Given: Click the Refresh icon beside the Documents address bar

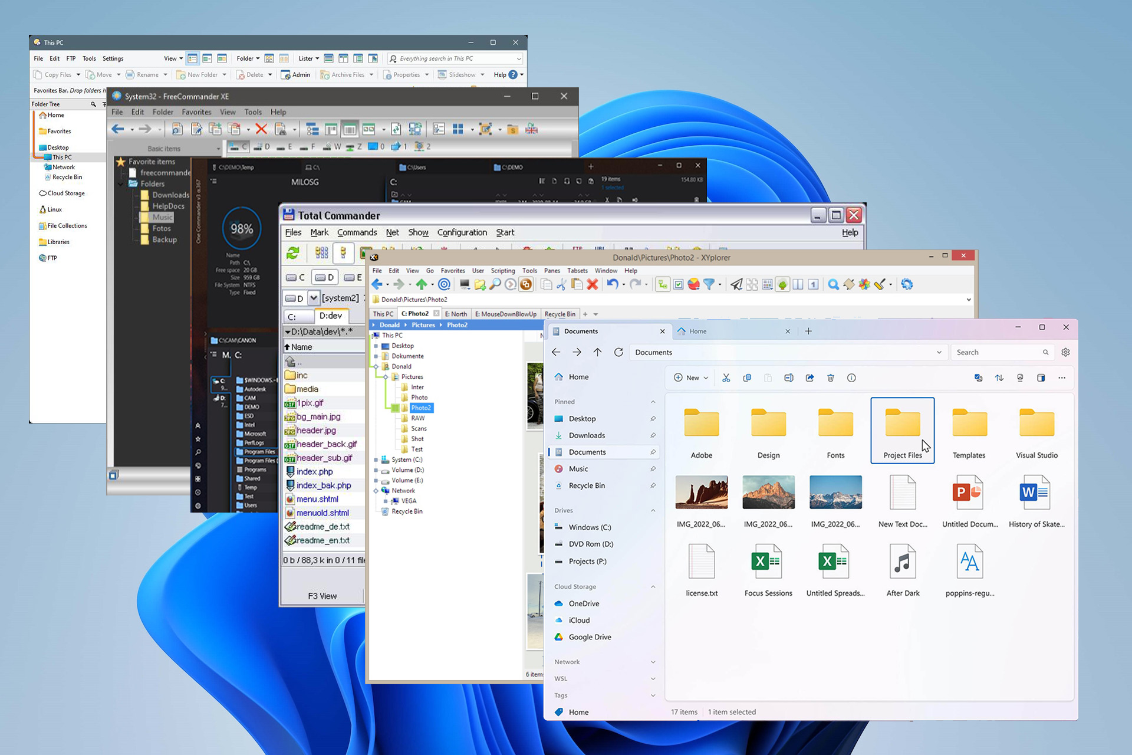Looking at the screenshot, I should pyautogui.click(x=618, y=352).
